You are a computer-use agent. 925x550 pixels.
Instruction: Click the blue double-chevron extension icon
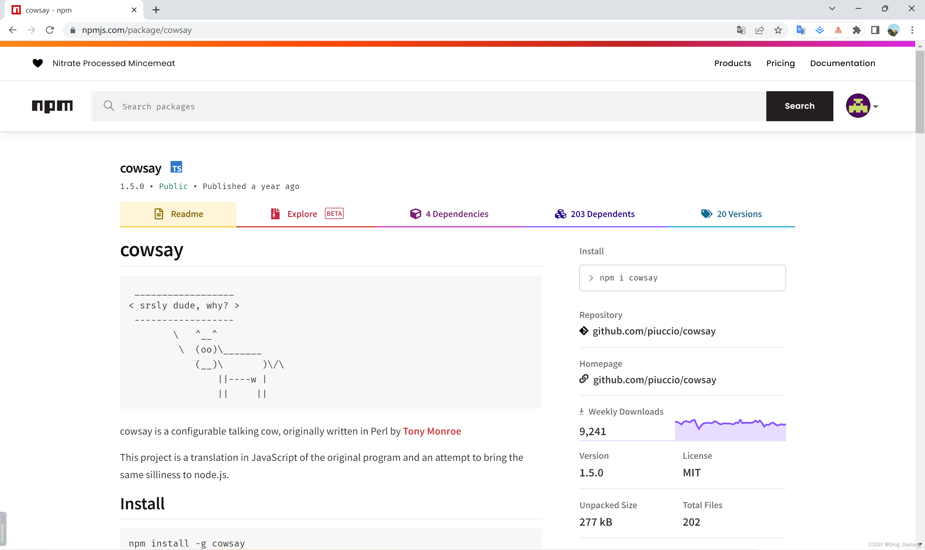(x=819, y=30)
